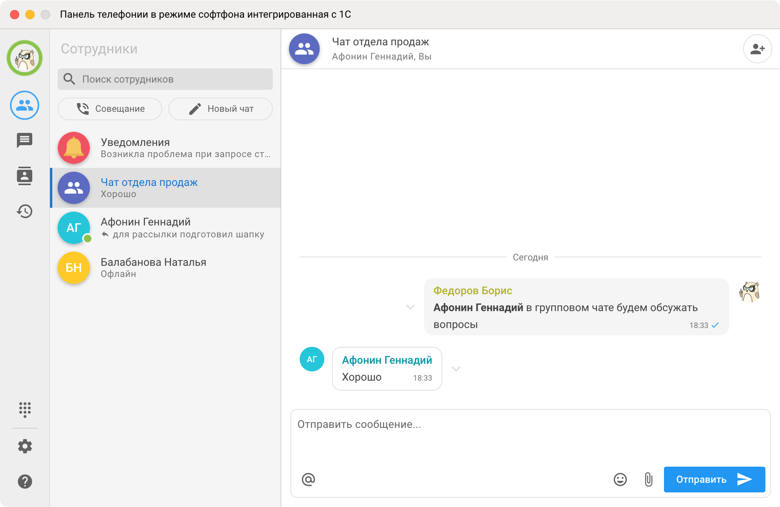Open chat with Балабанова Наталья

pos(165,268)
